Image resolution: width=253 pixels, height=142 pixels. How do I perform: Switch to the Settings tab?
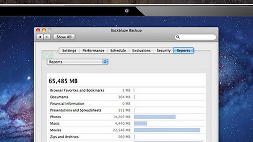pos(69,51)
